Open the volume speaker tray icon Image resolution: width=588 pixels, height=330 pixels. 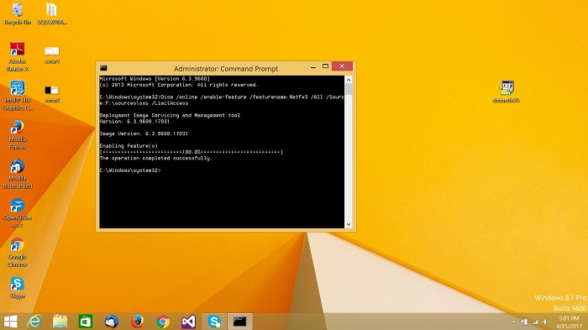[x=546, y=322]
